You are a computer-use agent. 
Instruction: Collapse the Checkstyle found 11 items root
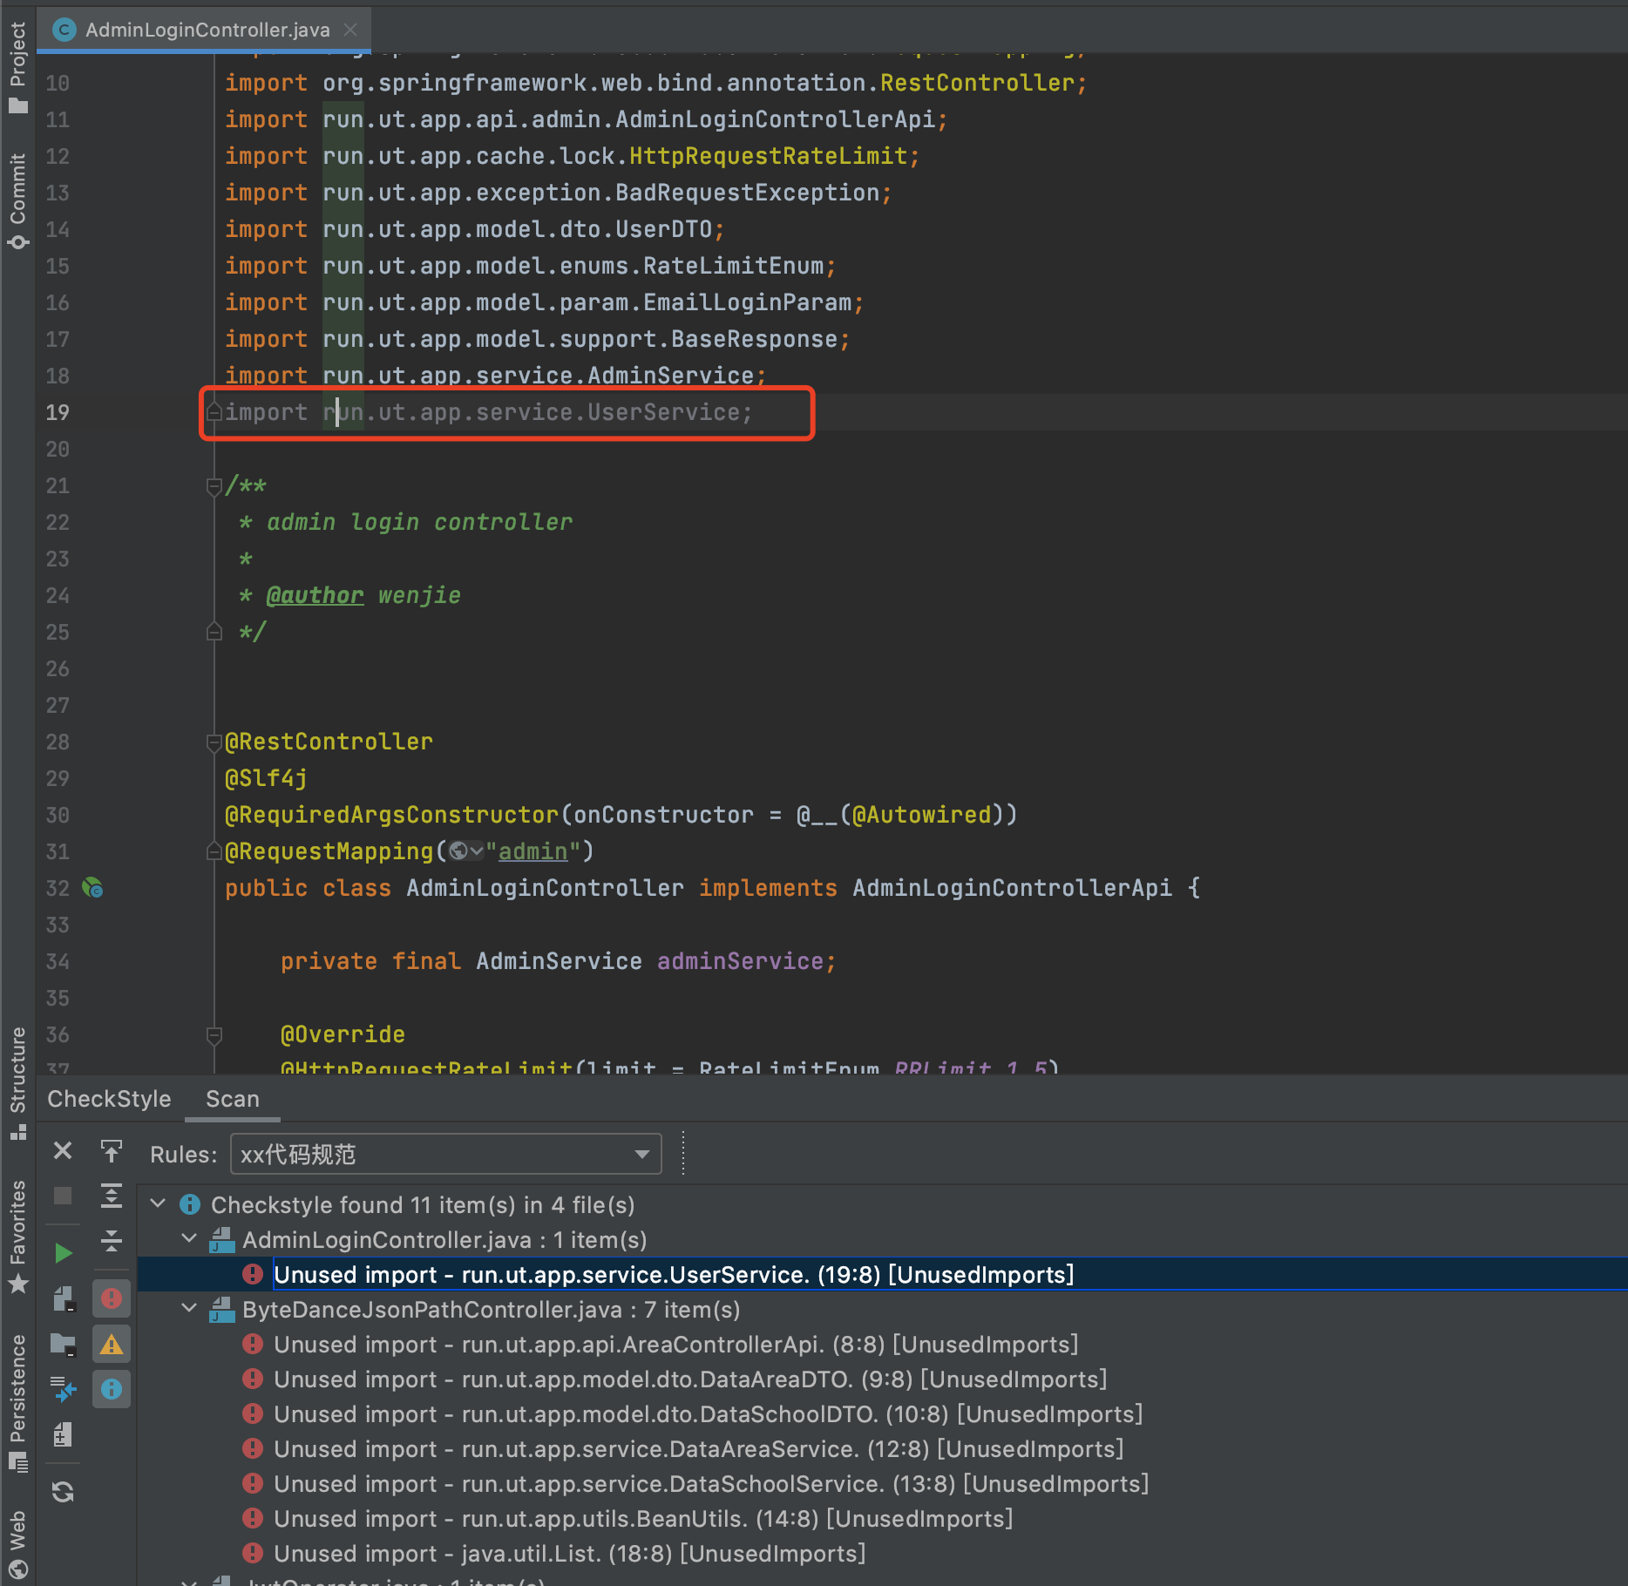(x=158, y=1204)
